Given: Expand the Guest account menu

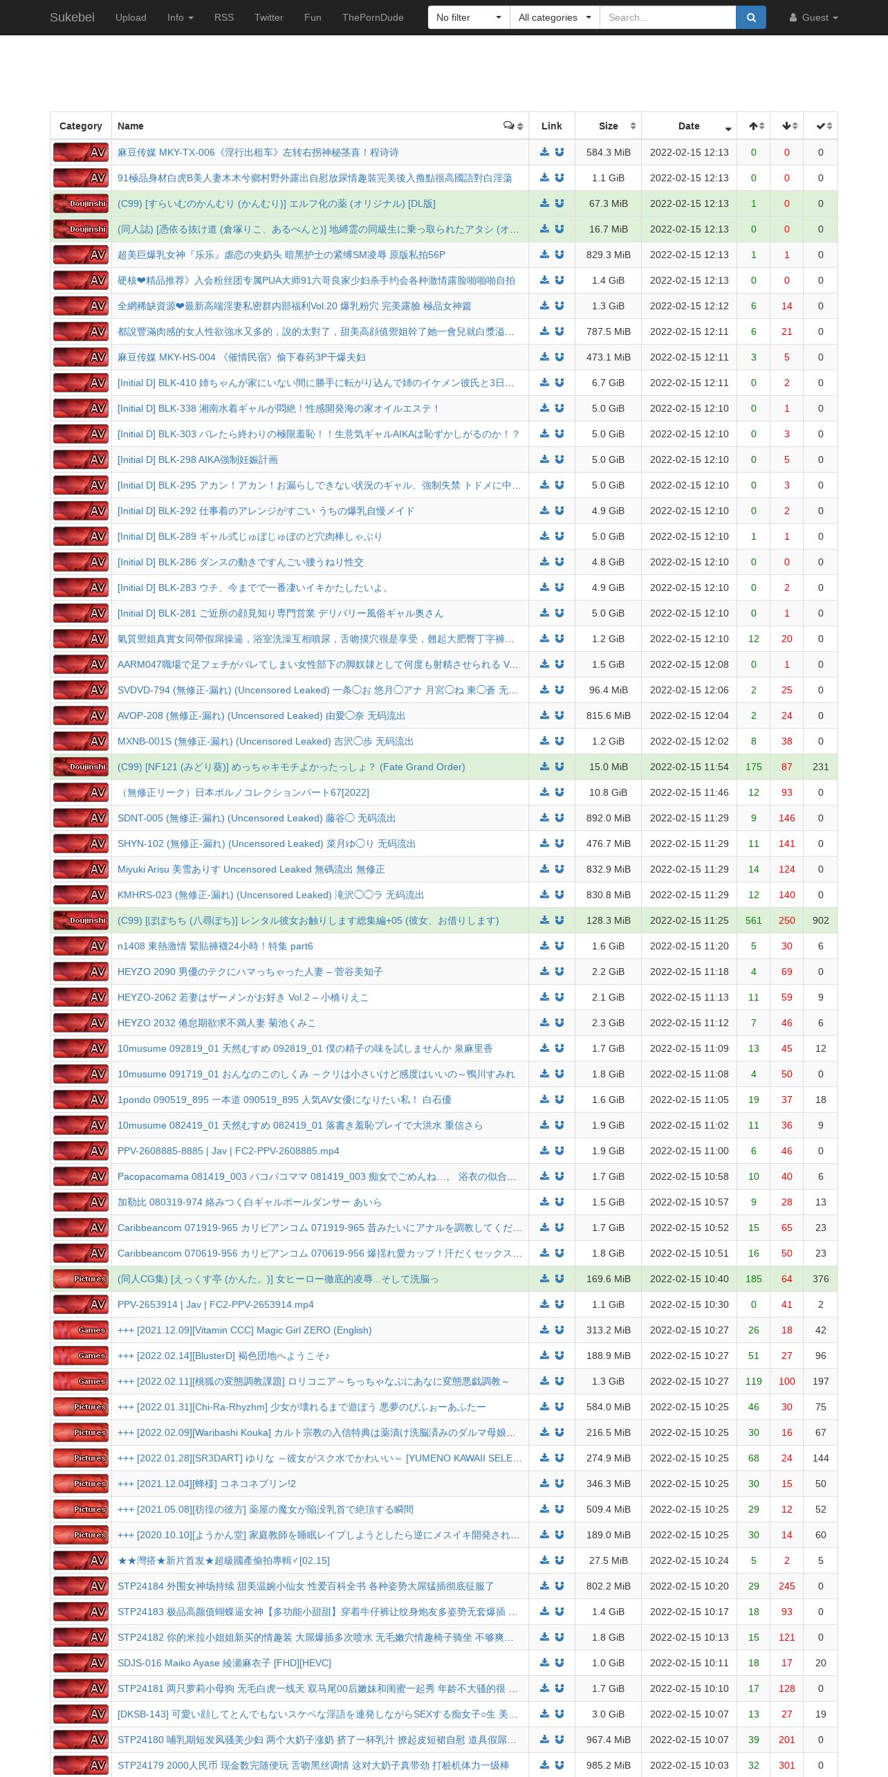Looking at the screenshot, I should point(814,17).
